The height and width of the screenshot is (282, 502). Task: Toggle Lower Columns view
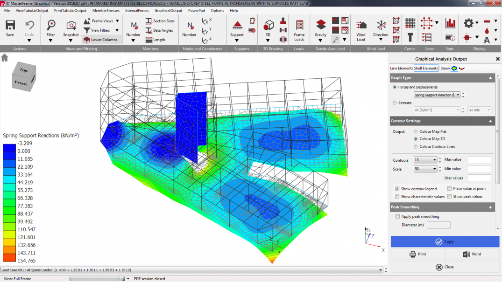tap(101, 40)
